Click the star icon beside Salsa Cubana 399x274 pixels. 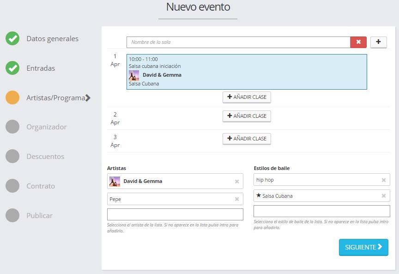[x=259, y=195]
